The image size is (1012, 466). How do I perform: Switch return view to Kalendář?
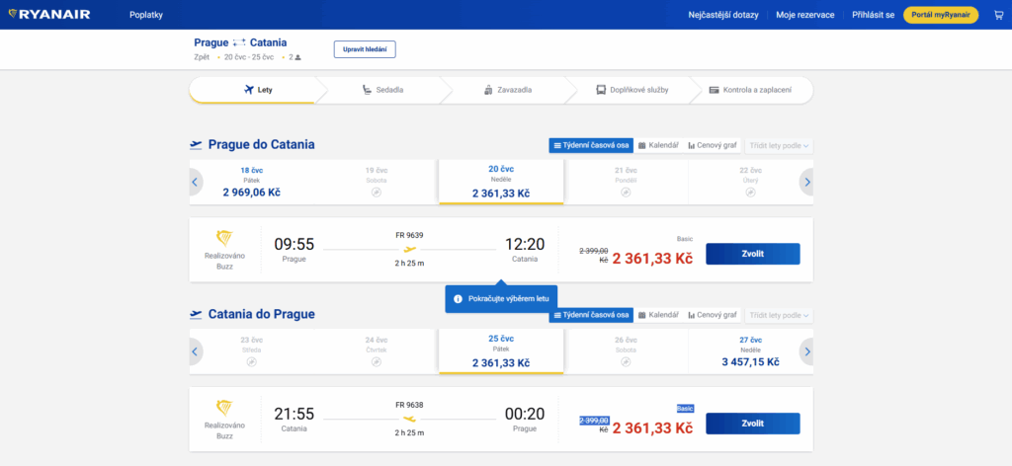point(658,315)
